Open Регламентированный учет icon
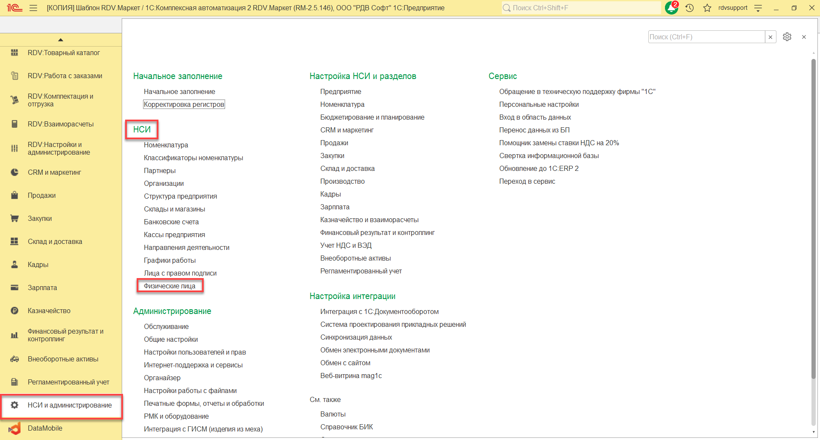 tap(15, 382)
